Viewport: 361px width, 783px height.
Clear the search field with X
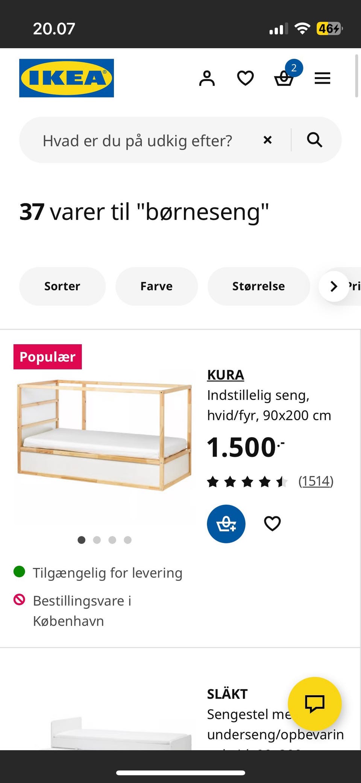click(x=267, y=140)
